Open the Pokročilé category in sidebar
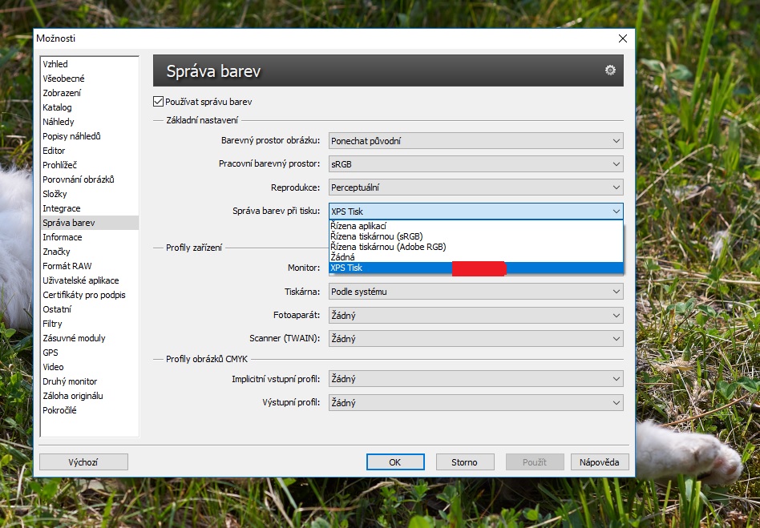This screenshot has width=760, height=528. point(60,410)
